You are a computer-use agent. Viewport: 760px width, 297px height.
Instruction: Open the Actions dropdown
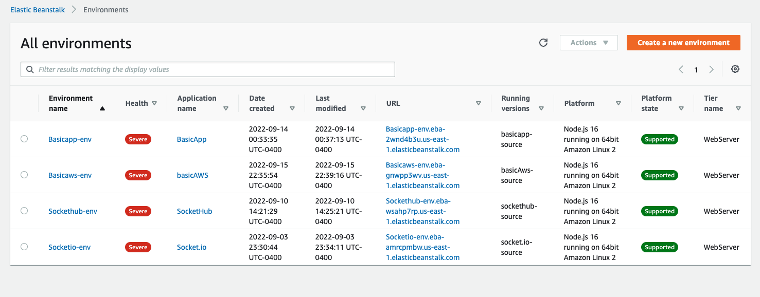(x=589, y=43)
